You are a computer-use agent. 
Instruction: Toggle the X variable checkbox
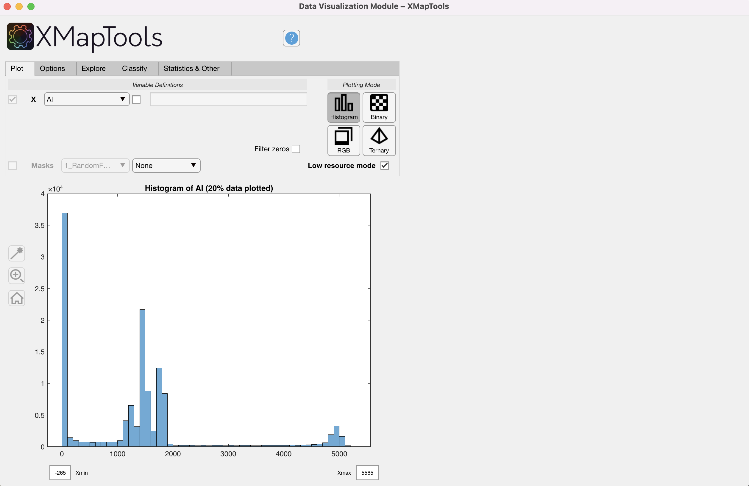click(x=13, y=99)
